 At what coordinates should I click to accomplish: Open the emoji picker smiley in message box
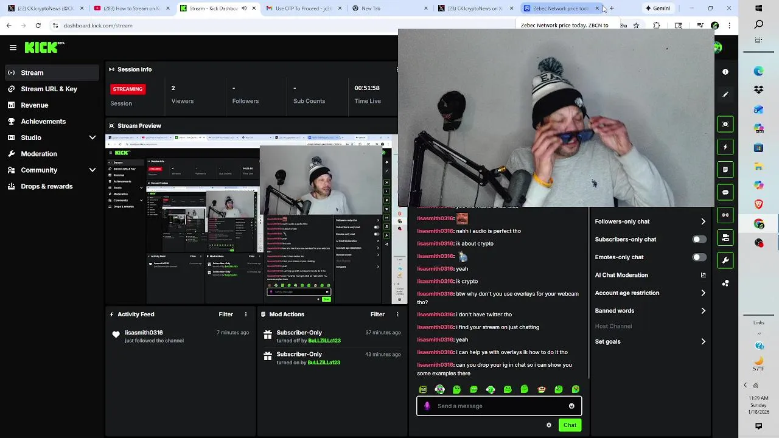point(571,406)
